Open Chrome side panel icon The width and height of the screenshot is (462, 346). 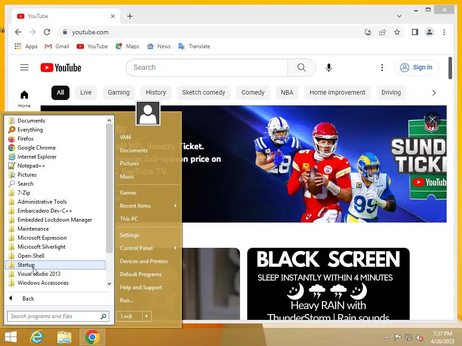[415, 32]
